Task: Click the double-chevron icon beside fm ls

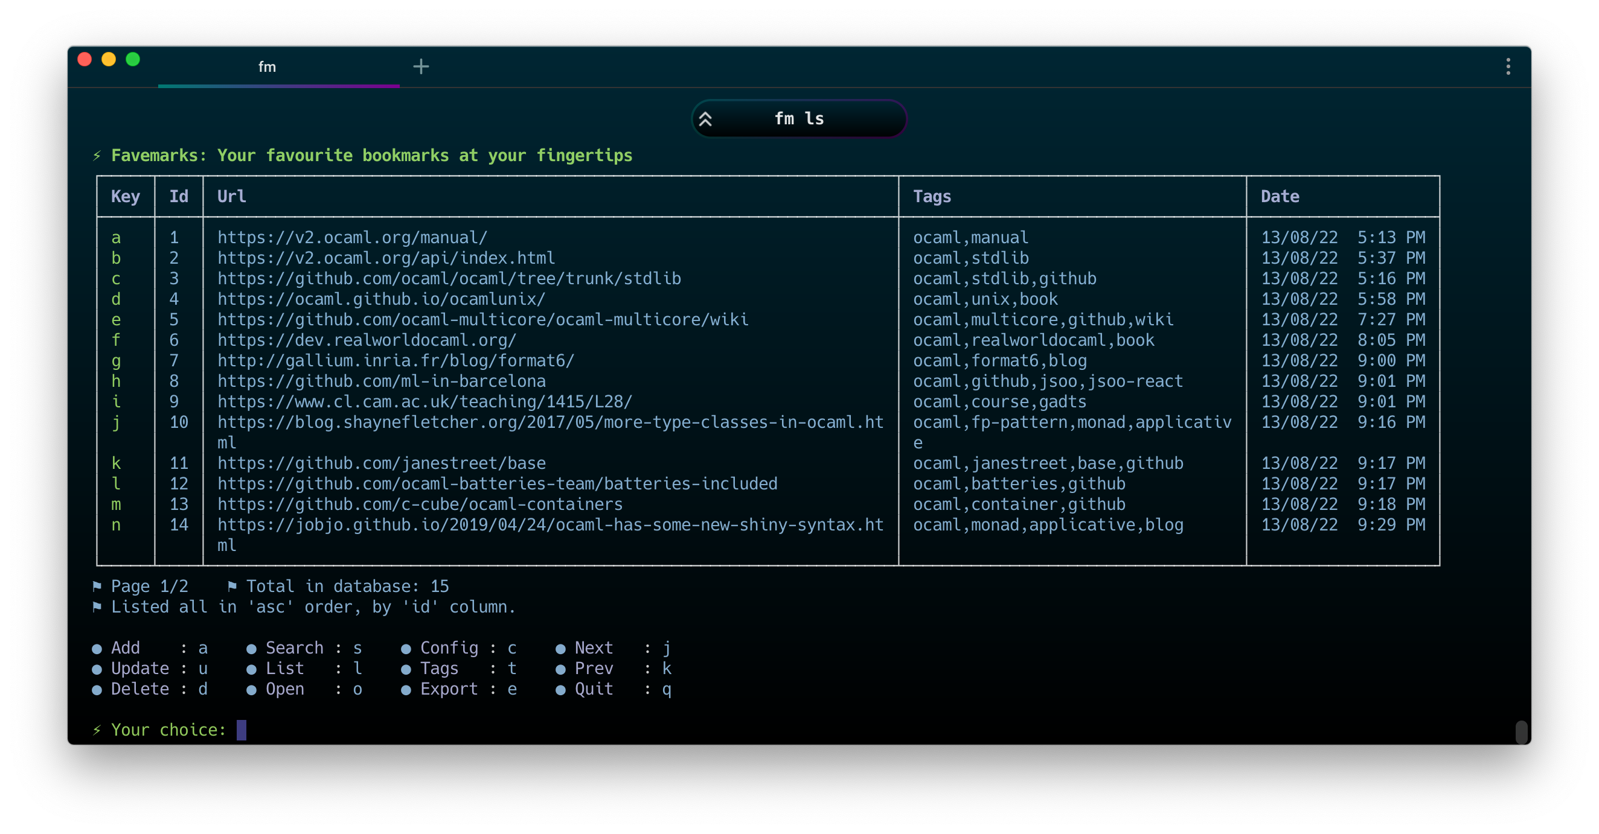Action: click(705, 118)
